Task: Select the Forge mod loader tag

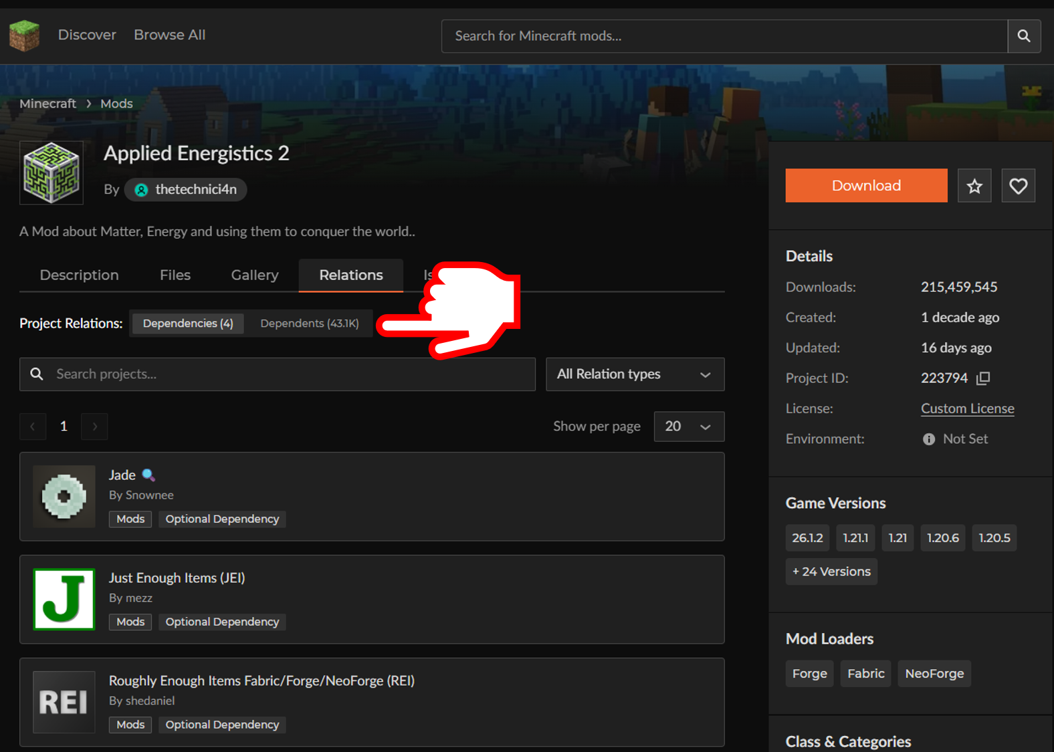Action: tap(809, 674)
